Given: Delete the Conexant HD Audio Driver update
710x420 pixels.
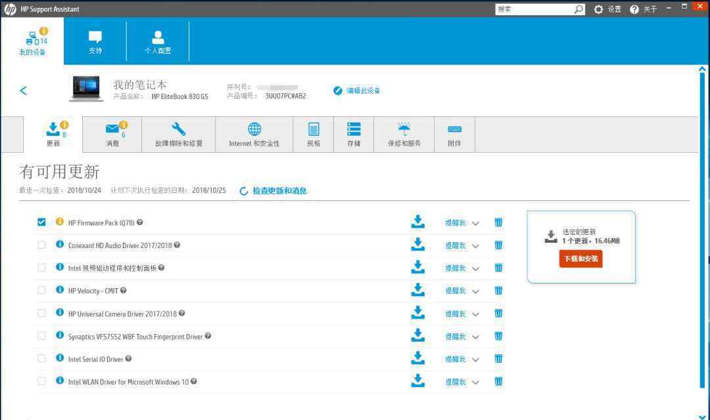Looking at the screenshot, I should 498,245.
